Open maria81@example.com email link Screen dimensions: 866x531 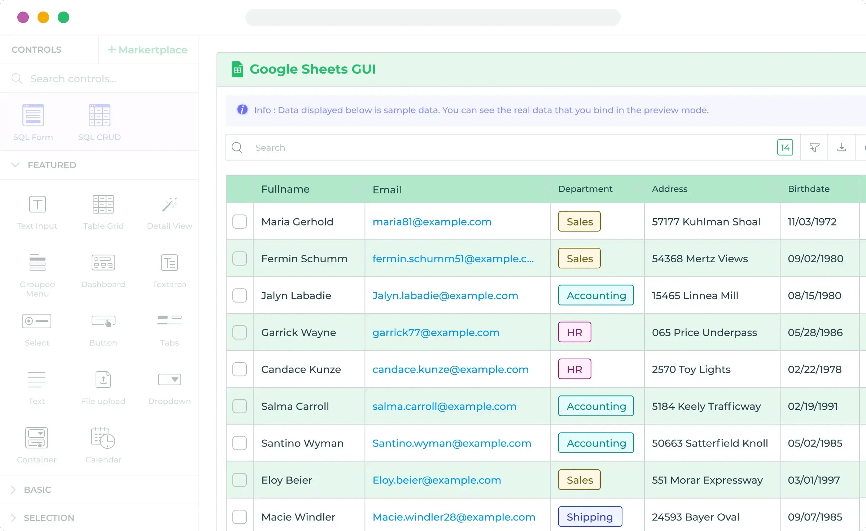coord(432,222)
